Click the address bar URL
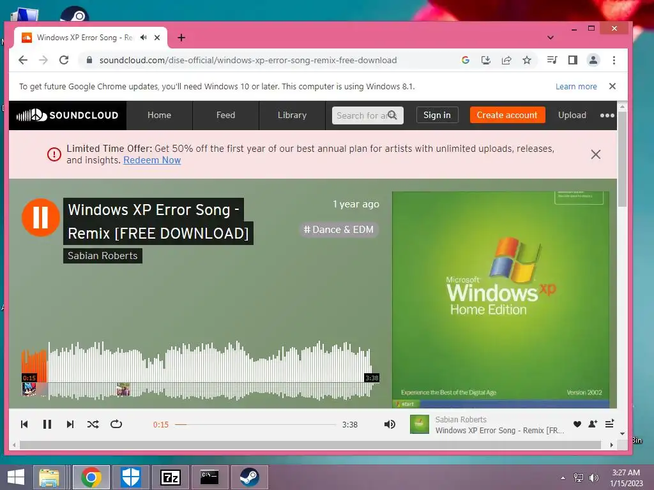This screenshot has height=490, width=654. click(248, 60)
